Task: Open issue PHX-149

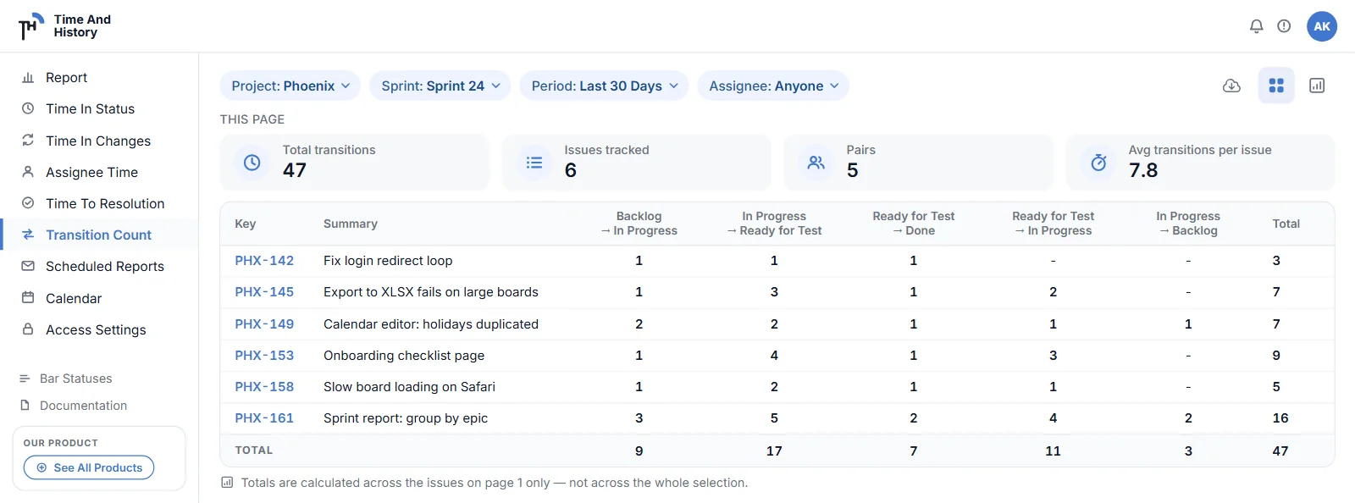Action: [x=264, y=323]
